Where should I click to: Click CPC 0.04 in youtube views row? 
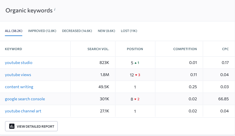pyautogui.click(x=225, y=75)
